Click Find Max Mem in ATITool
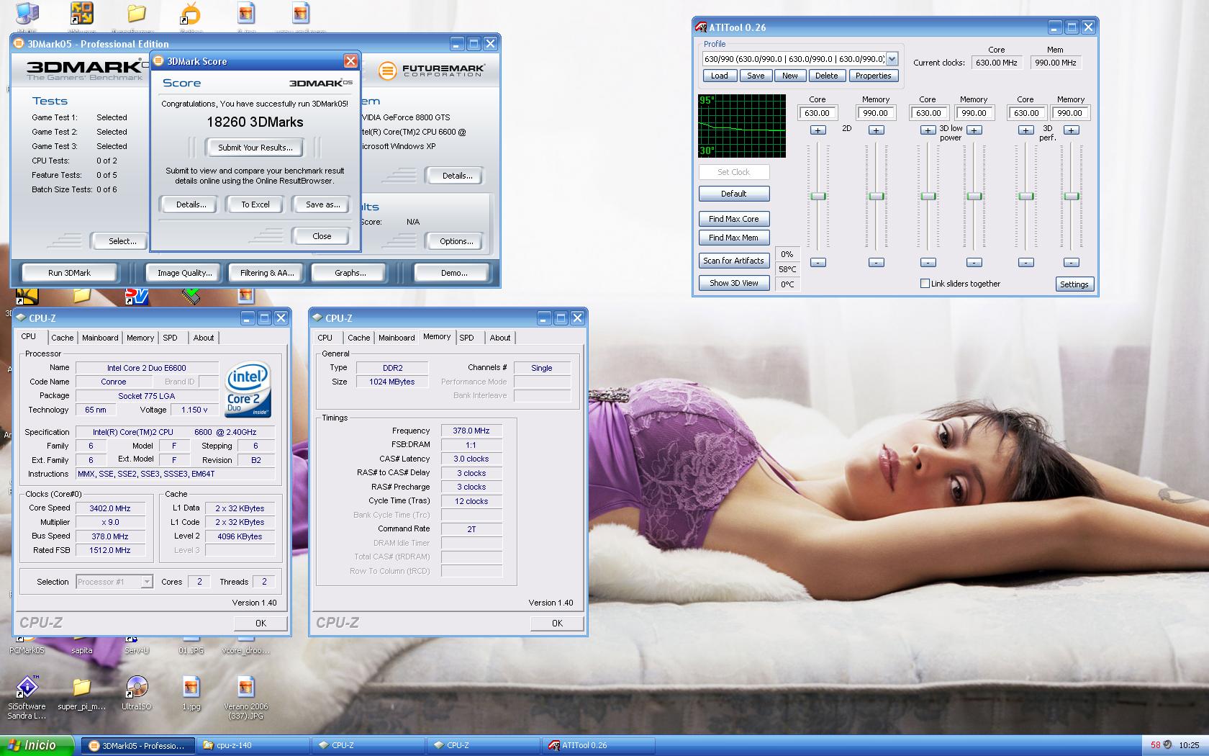 734,238
